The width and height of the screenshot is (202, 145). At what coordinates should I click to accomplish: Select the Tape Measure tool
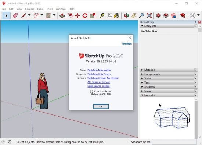click(x=102, y=15)
